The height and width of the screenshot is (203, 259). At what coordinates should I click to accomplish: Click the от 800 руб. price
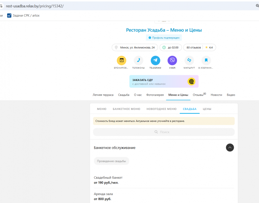[103, 199]
